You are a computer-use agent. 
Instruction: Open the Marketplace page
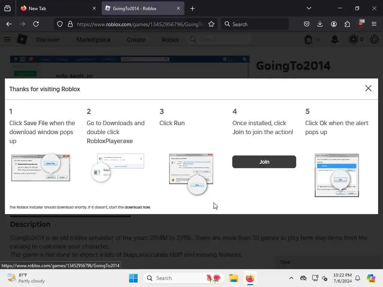coord(93,40)
